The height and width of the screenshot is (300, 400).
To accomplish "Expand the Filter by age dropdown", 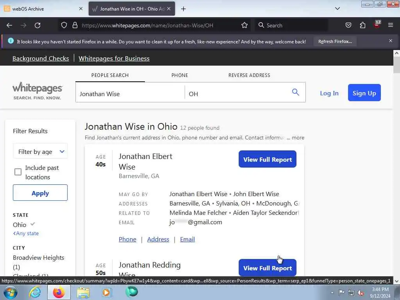I will click(x=40, y=152).
